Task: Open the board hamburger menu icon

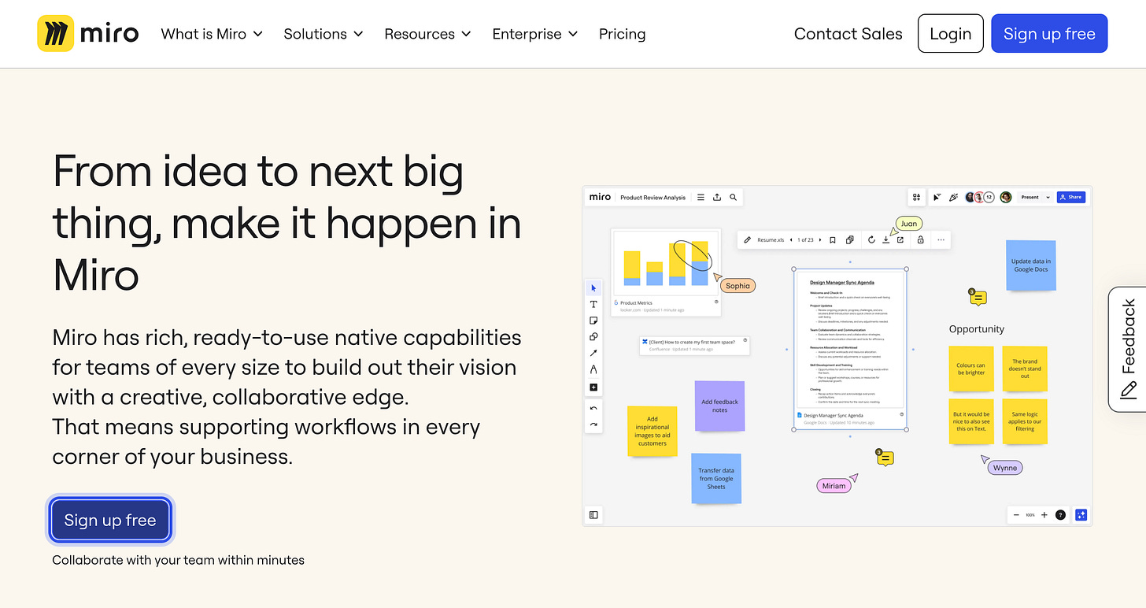Action: click(x=701, y=198)
